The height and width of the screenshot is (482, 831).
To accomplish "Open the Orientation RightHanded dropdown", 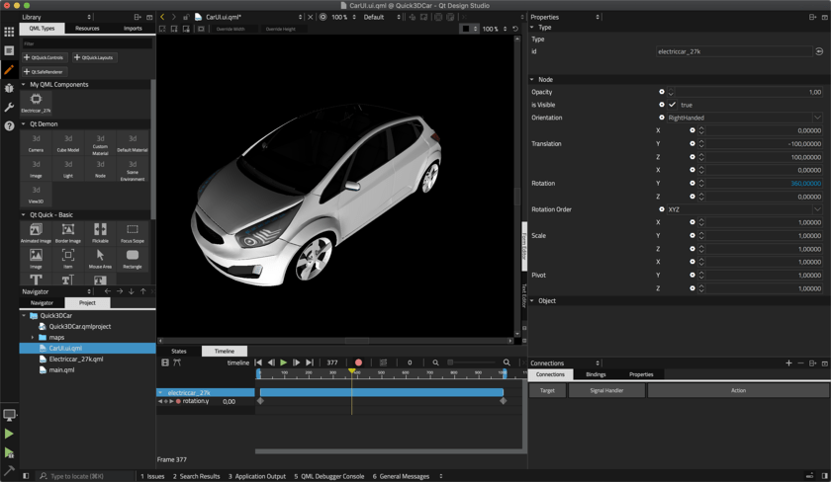I will pos(742,118).
